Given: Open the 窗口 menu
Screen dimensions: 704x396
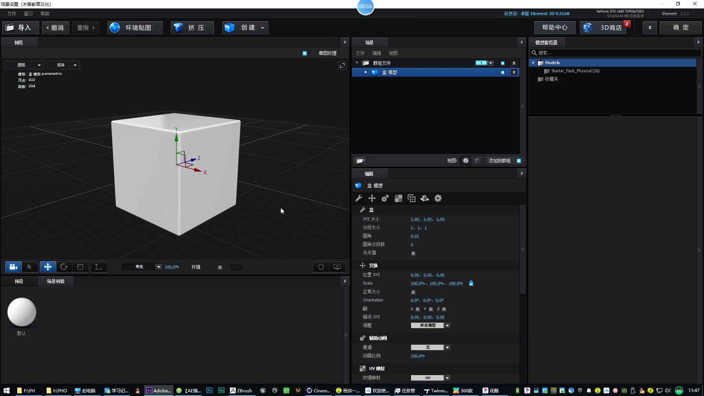Looking at the screenshot, I should coord(28,14).
